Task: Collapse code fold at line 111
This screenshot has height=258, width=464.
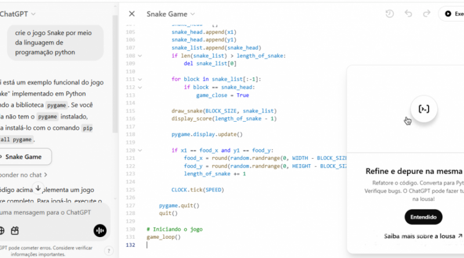Action: pos(140,79)
